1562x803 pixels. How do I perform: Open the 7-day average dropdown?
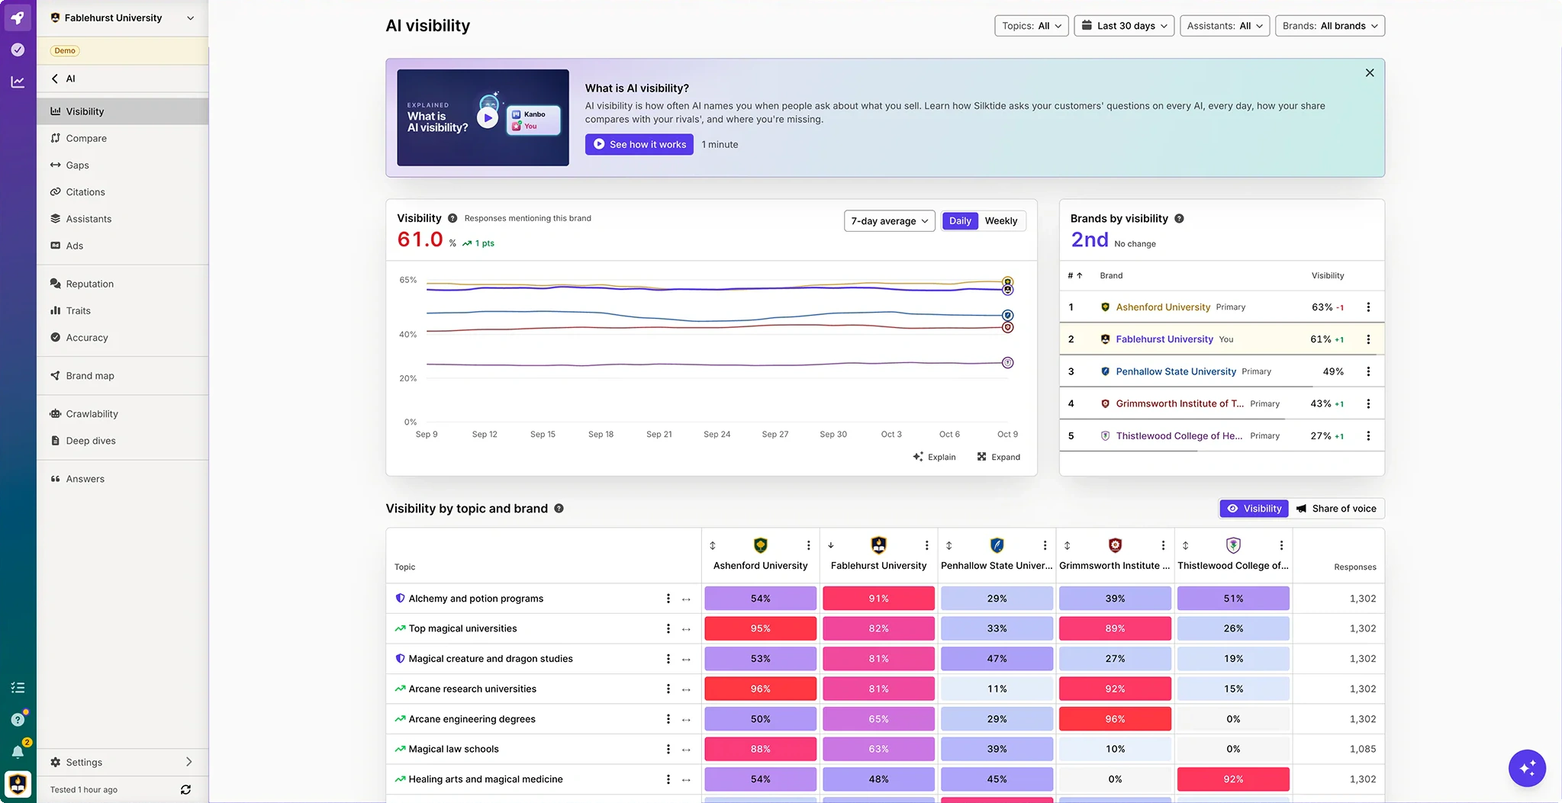coord(890,221)
